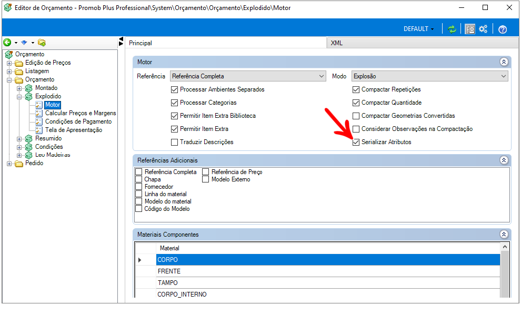Expand the Pedido tree node
Viewport: 531px width, 315px height.
(x=9, y=164)
